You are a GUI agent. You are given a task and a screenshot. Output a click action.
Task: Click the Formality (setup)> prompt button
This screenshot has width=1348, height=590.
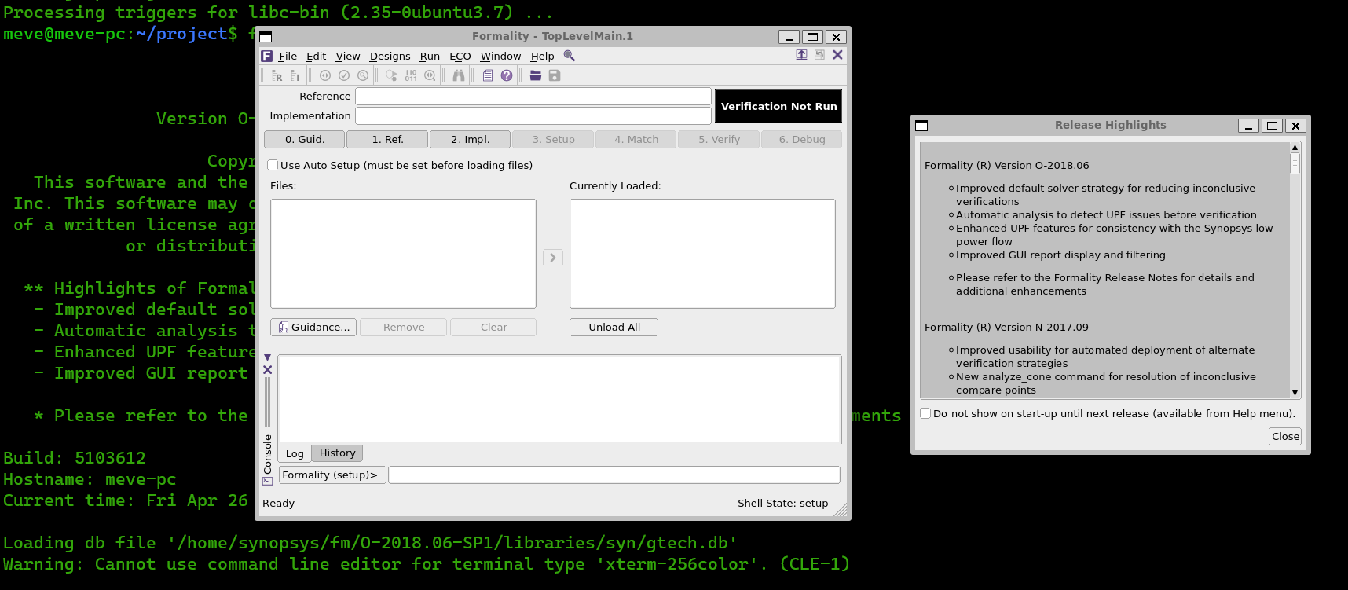(332, 475)
